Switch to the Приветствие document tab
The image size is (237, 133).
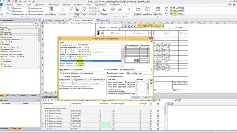click(x=103, y=20)
